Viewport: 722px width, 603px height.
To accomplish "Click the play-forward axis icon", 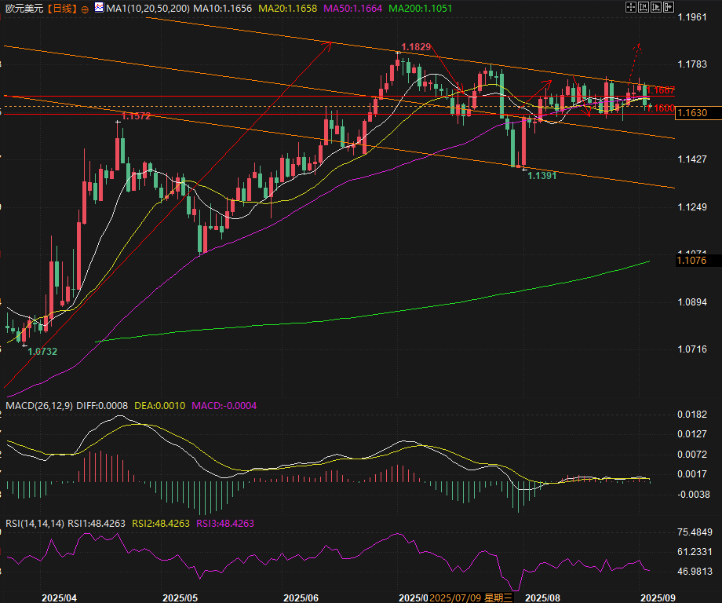I will tap(656, 7).
